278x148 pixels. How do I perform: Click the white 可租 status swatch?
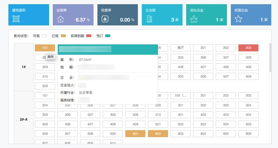point(44,36)
